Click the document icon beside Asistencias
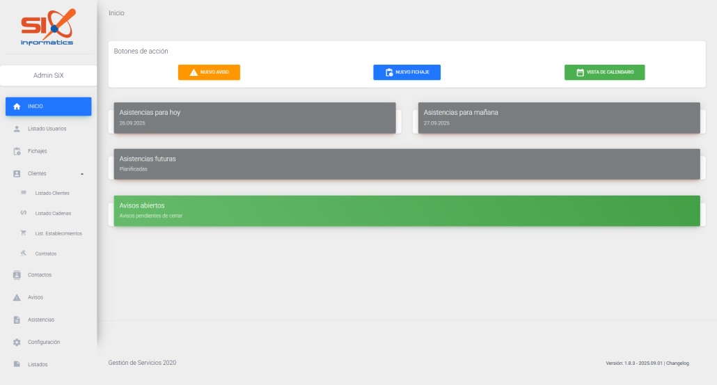The height and width of the screenshot is (385, 717). tap(17, 320)
